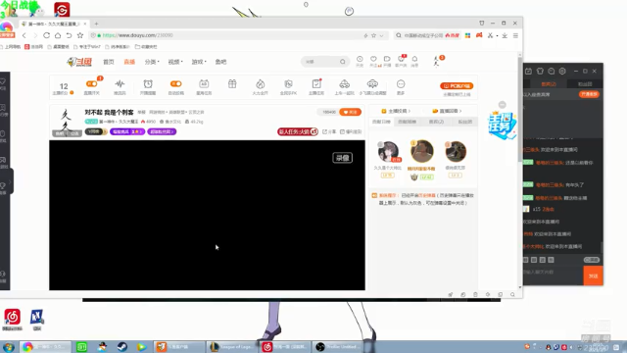The width and height of the screenshot is (627, 353).
Task: Click the purple rank badge with star
Action: [127, 131]
